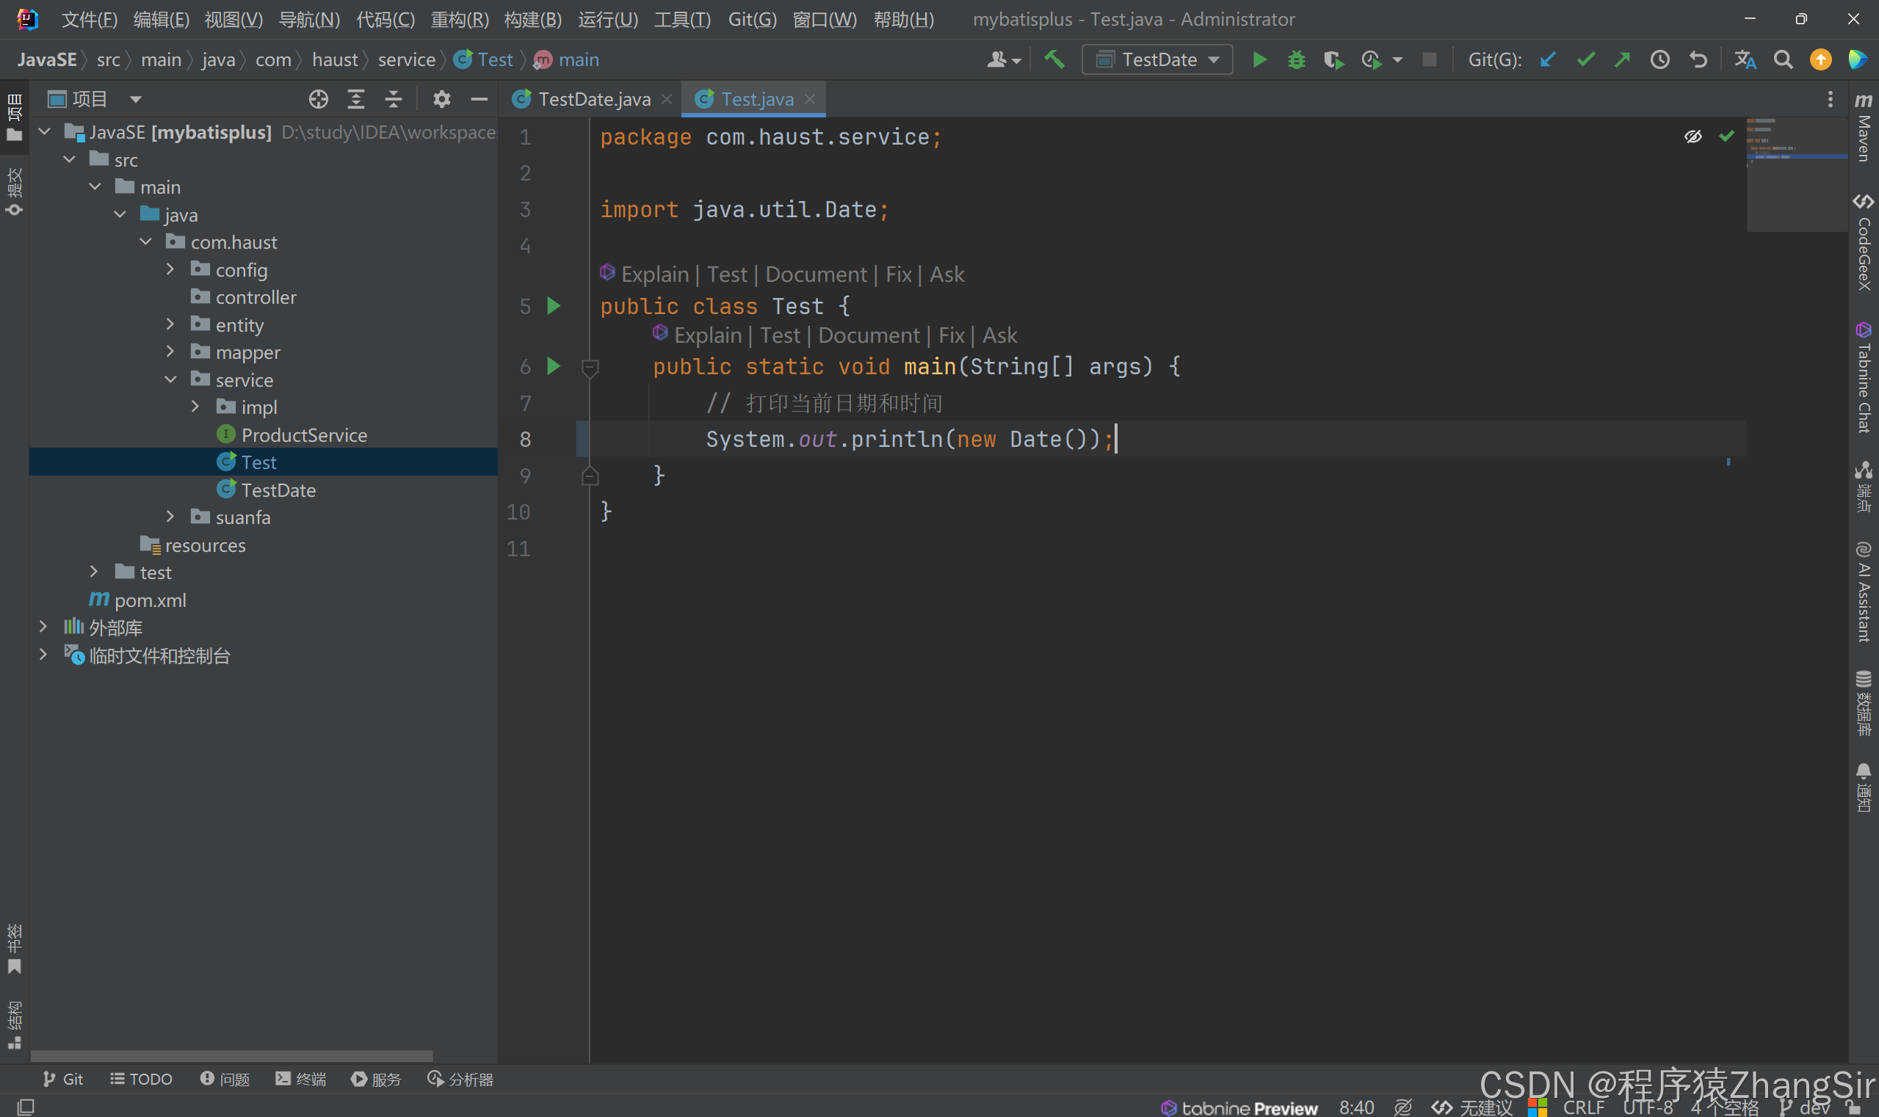Open the 运行(U) menu
Viewport: 1879px width, 1117px height.
(608, 20)
